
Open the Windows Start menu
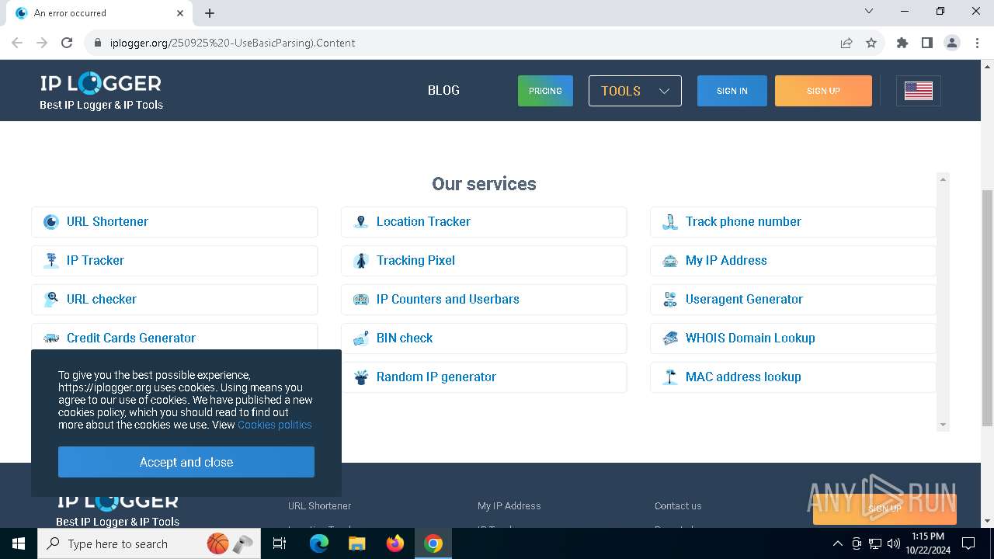tap(19, 543)
